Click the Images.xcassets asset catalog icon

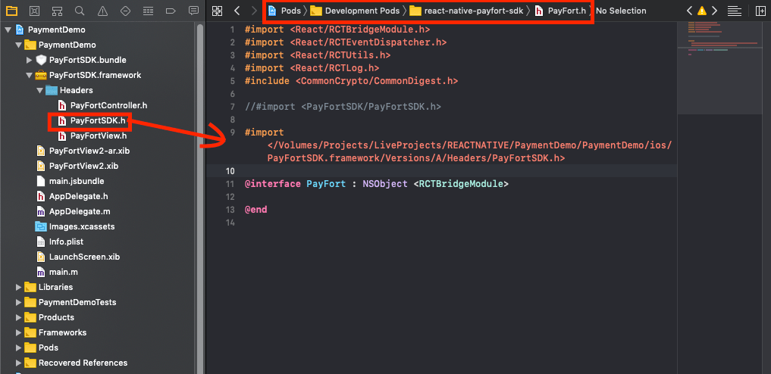point(41,227)
